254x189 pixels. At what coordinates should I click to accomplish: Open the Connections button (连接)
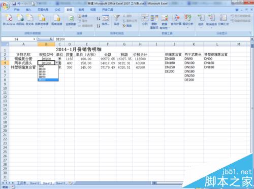pyautogui.click(x=83, y=16)
